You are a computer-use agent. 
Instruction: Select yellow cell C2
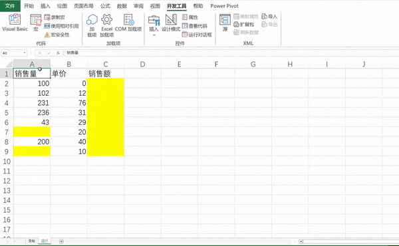coord(106,84)
